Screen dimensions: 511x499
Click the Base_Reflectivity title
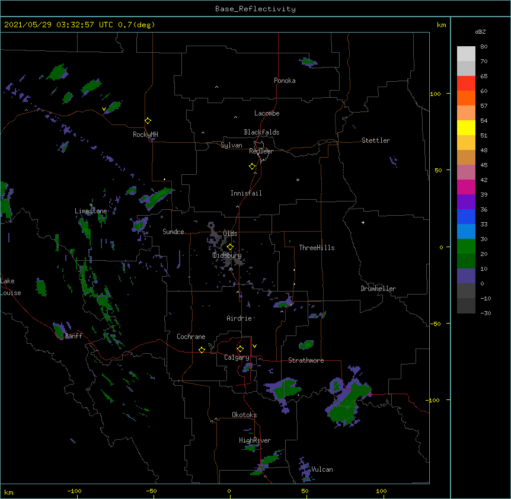pyautogui.click(x=255, y=9)
